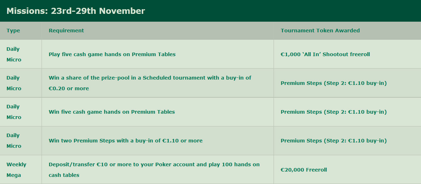Click 'Play five cash game hands' requirement
This screenshot has width=421, height=184.
[112, 54]
